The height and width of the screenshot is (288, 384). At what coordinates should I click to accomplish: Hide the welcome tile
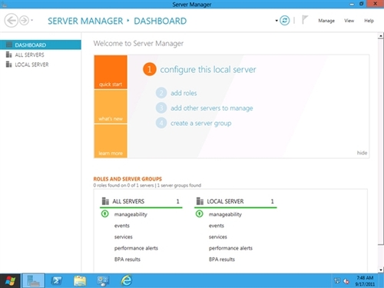(362, 153)
